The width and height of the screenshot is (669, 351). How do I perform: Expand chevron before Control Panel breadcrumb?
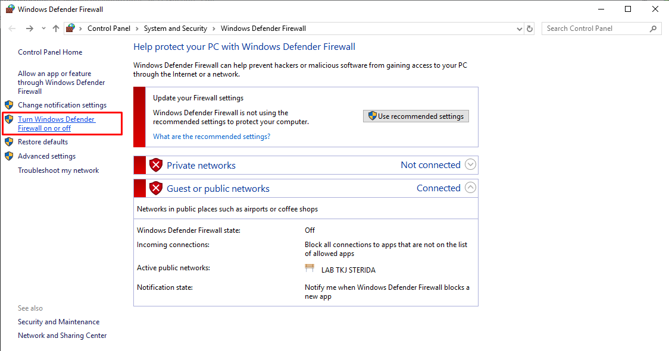click(80, 29)
